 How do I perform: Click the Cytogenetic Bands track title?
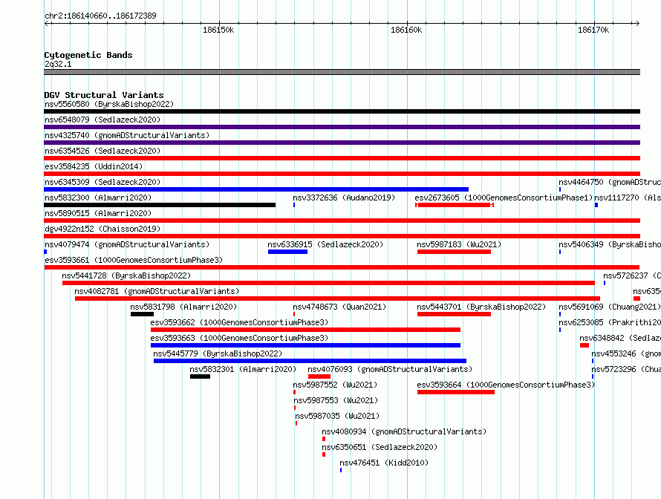[x=88, y=55]
